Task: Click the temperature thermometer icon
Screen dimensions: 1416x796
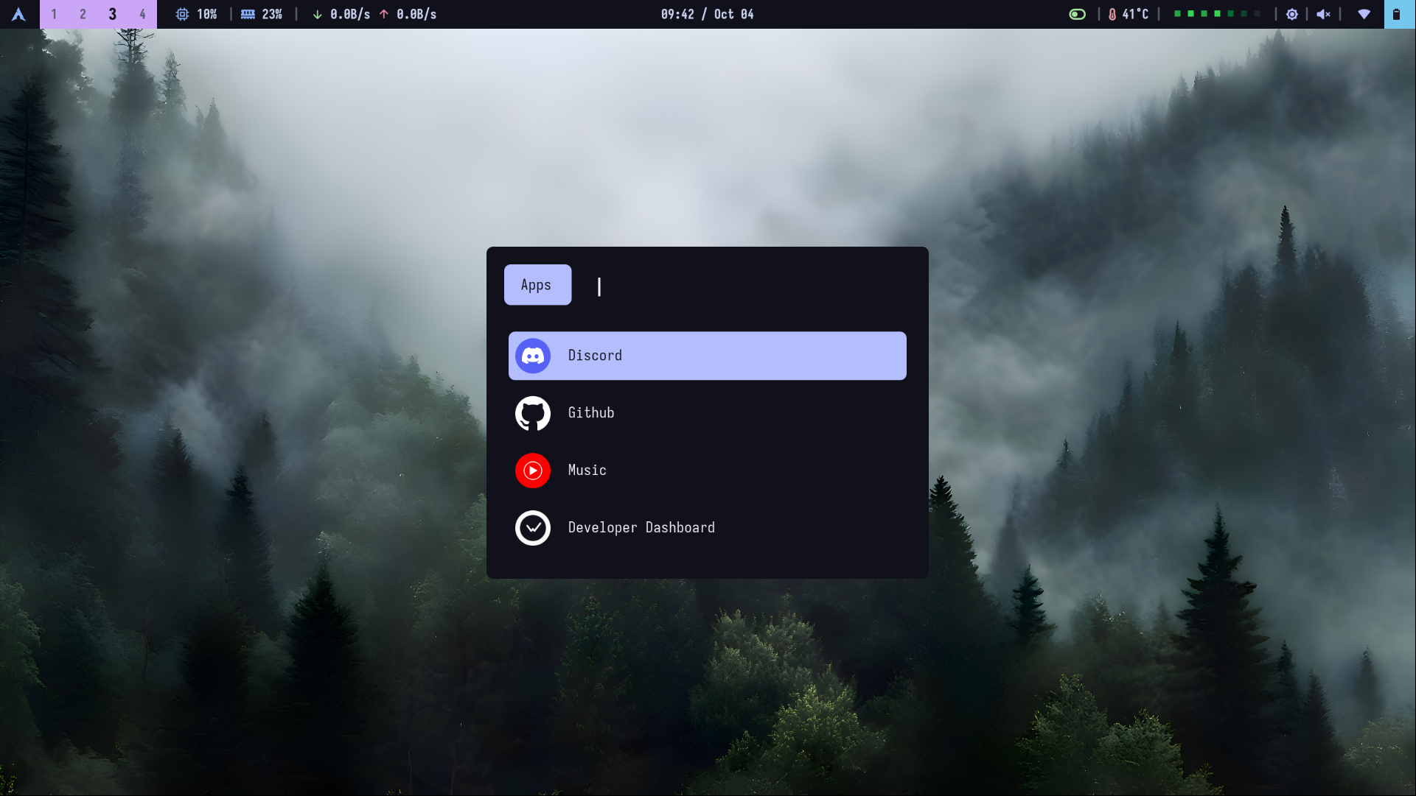Action: pos(1112,14)
